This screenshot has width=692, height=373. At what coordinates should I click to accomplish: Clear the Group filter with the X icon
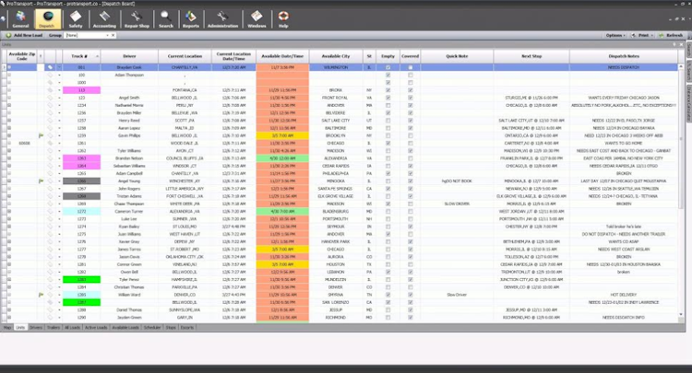tap(113, 35)
